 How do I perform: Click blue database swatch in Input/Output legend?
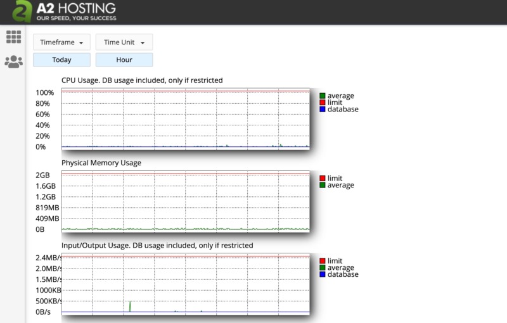pyautogui.click(x=323, y=274)
